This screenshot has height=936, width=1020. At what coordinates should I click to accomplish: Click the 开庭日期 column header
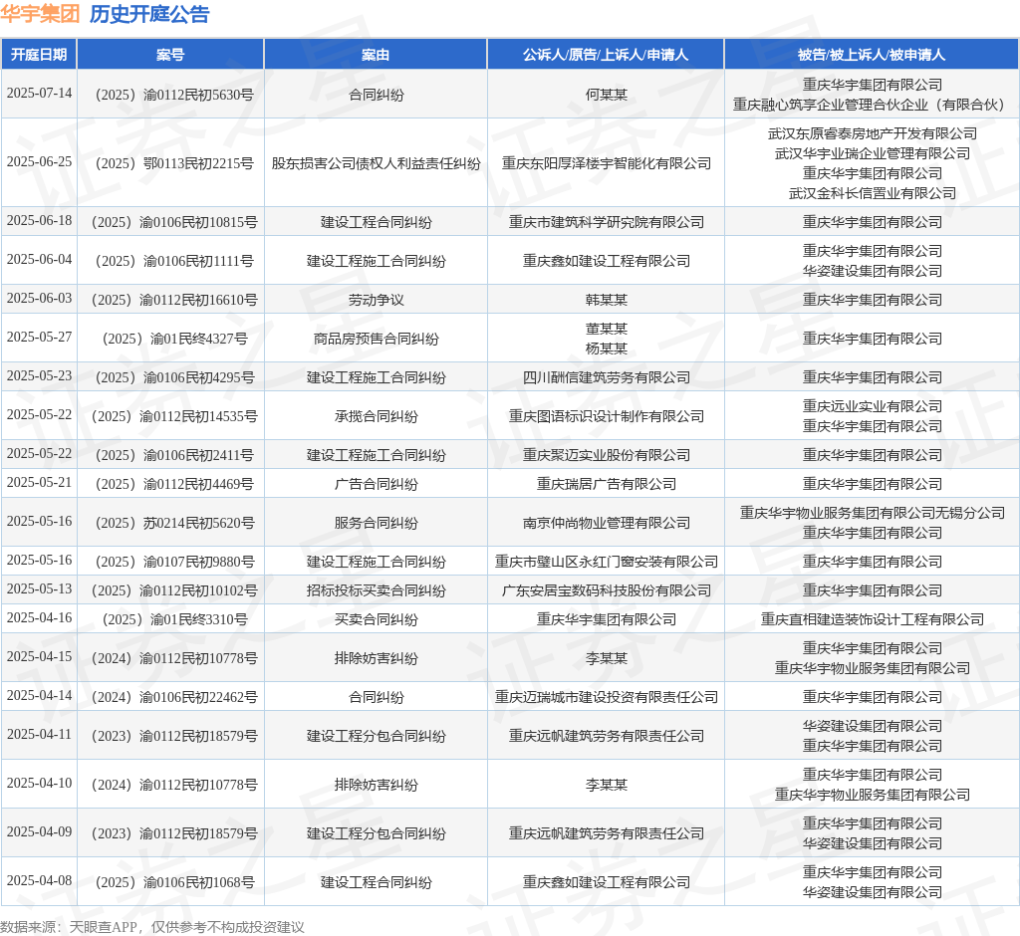pos(39,55)
